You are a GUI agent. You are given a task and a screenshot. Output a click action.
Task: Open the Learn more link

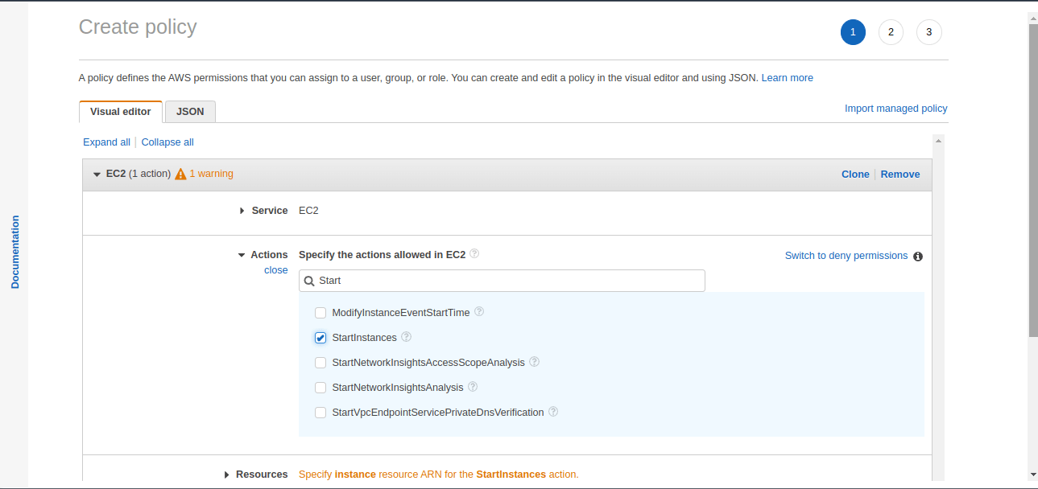(787, 78)
